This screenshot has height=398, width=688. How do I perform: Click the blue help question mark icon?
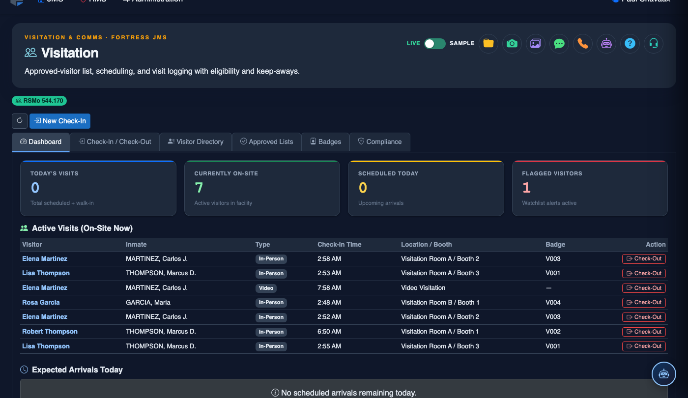(x=630, y=43)
